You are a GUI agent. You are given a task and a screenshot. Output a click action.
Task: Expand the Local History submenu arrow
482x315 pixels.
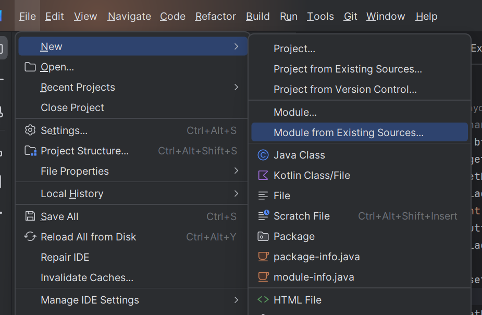[x=237, y=193]
